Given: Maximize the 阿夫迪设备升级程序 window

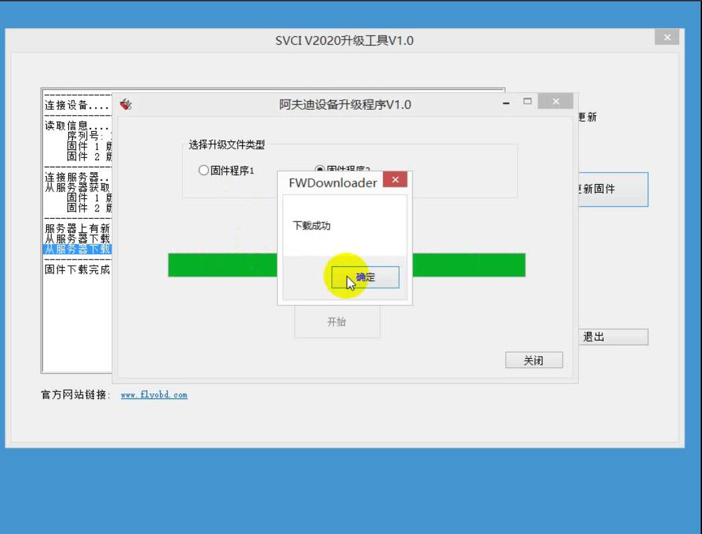Looking at the screenshot, I should 527,102.
